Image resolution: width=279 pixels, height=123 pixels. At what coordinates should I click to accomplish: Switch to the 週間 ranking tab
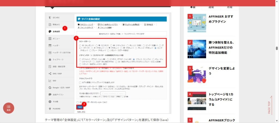tap(211, 7)
